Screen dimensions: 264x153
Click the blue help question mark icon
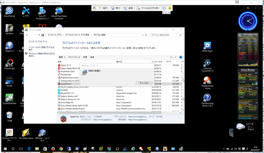point(181,57)
